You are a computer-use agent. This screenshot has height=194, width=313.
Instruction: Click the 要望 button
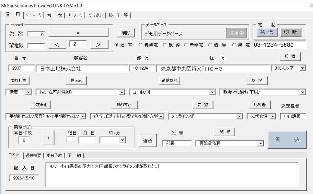[x=203, y=105]
